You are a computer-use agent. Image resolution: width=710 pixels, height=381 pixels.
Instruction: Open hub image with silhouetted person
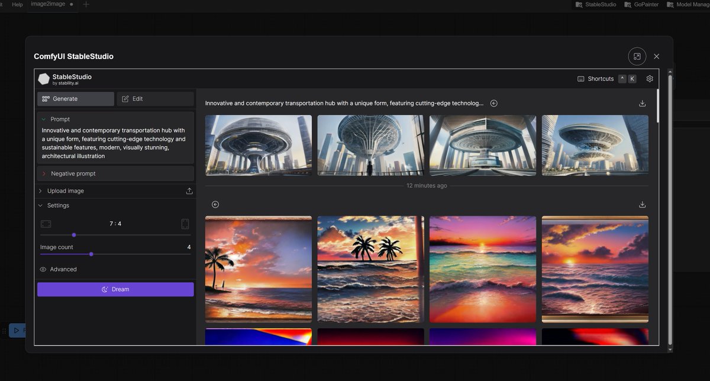coord(370,145)
